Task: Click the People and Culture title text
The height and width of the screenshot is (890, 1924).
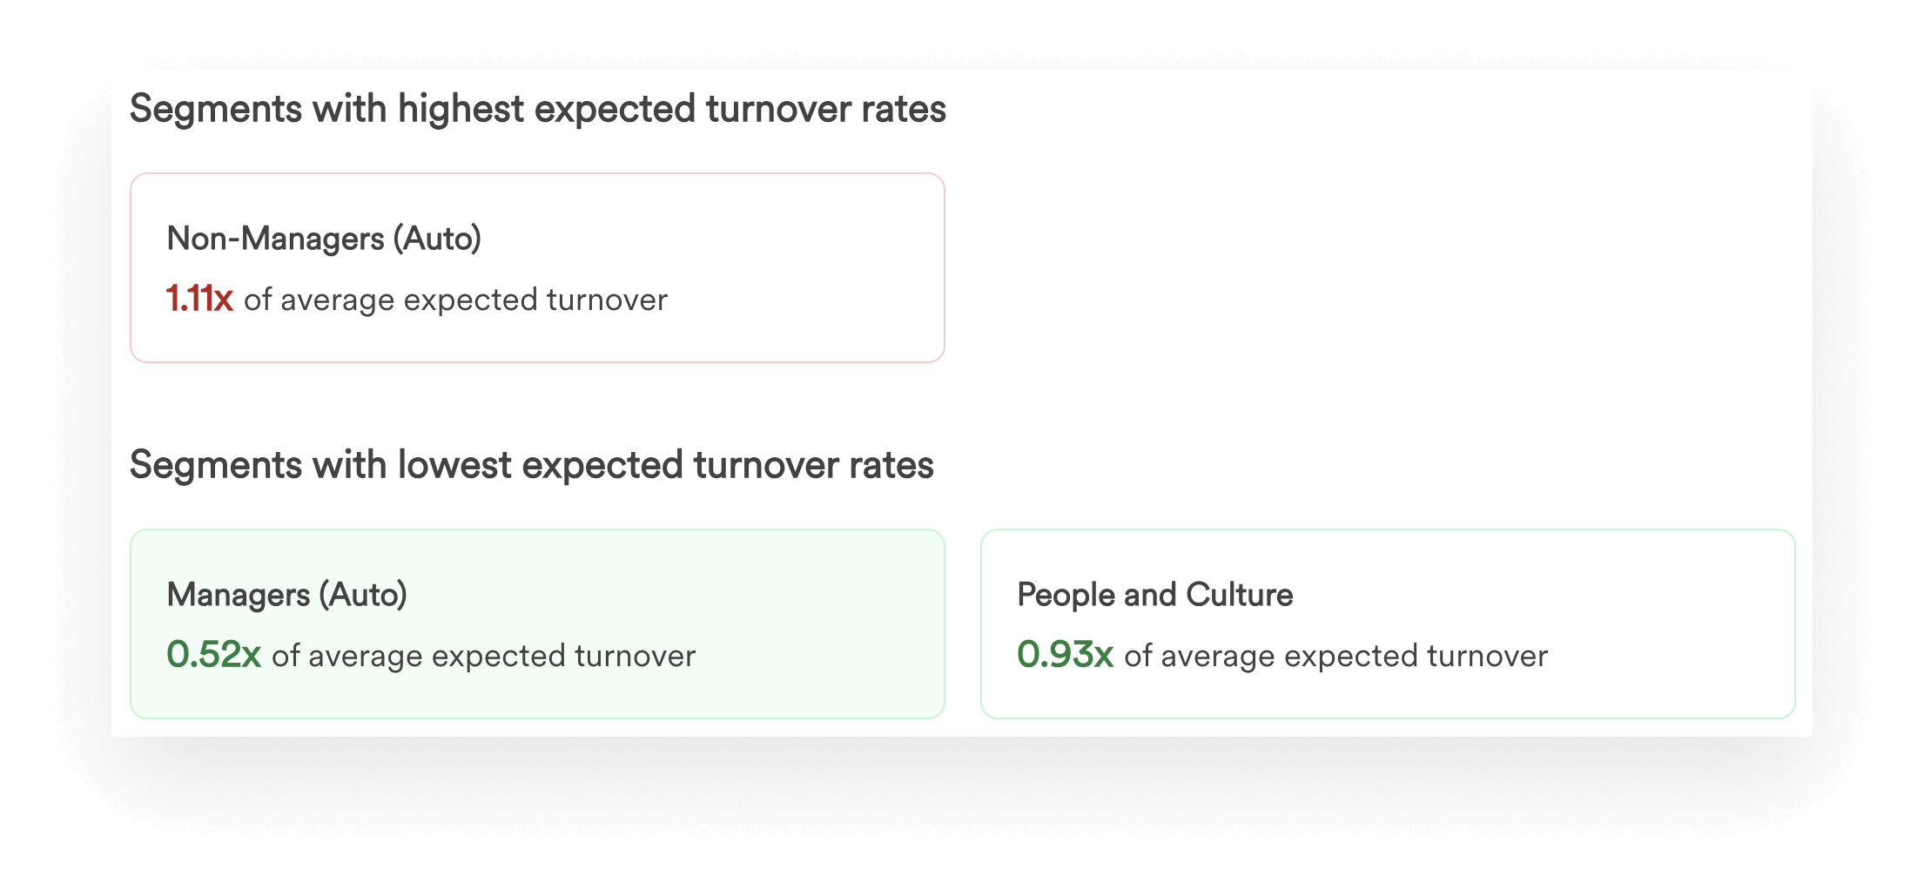Action: coord(1154,595)
